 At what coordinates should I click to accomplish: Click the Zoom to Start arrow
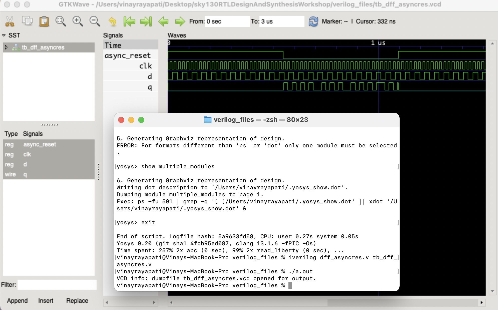pyautogui.click(x=129, y=21)
